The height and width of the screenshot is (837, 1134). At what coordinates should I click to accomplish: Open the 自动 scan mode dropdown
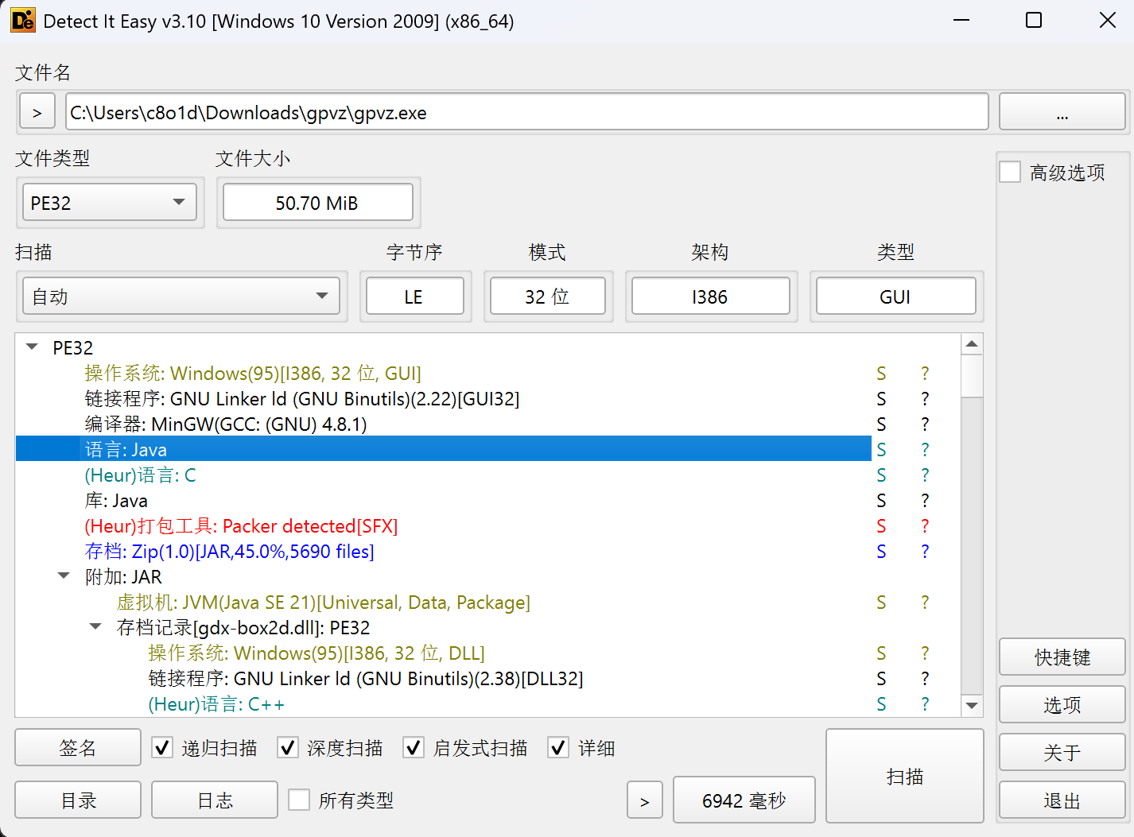[181, 296]
